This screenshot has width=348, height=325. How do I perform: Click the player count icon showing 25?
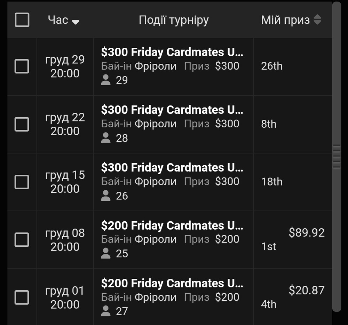coord(106,253)
